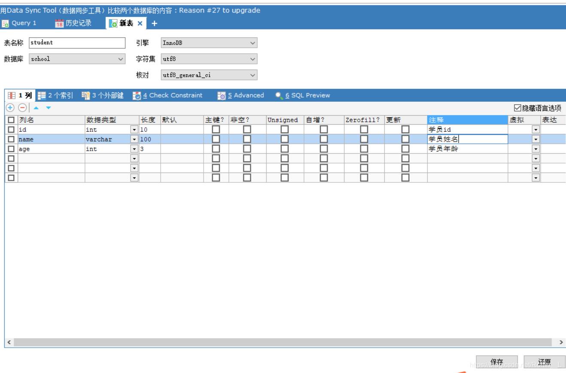The height and width of the screenshot is (373, 566).
Task: Click the 列名 column header
Action: click(x=51, y=120)
